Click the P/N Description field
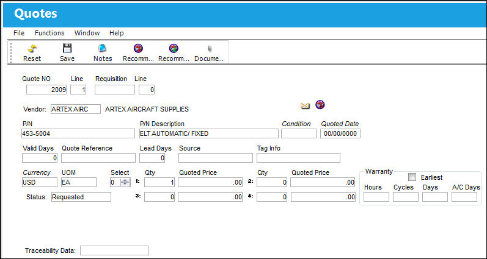The height and width of the screenshot is (259, 487). click(209, 133)
